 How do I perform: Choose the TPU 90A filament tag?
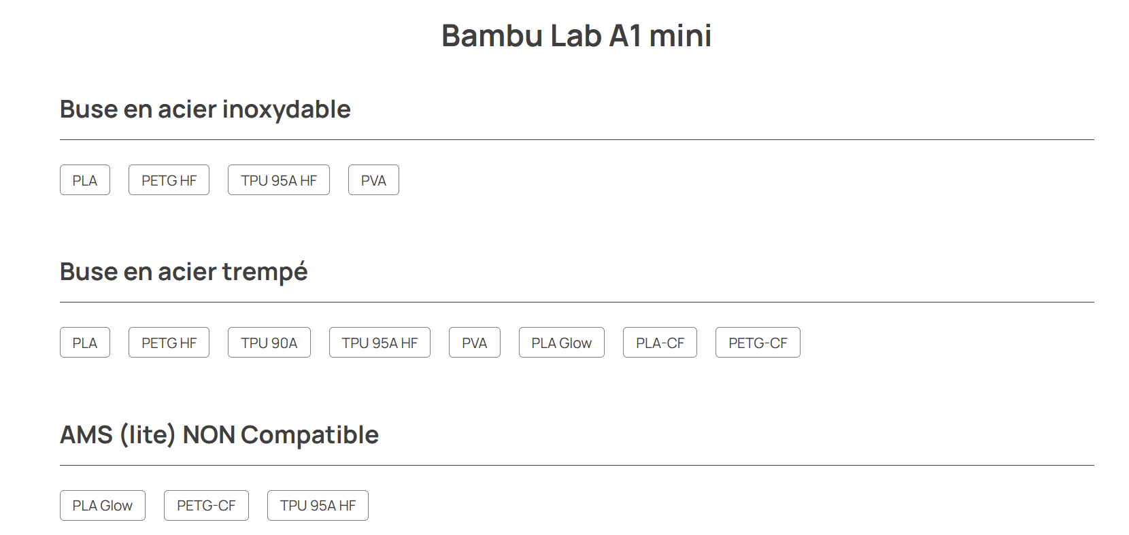coord(269,343)
